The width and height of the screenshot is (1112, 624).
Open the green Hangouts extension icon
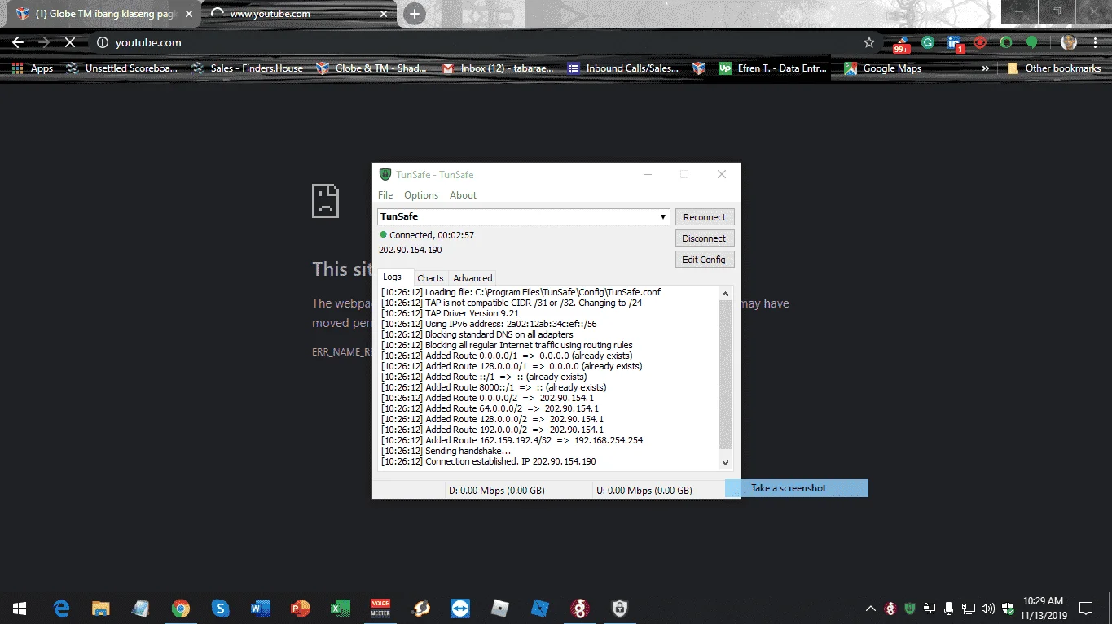(x=1032, y=42)
